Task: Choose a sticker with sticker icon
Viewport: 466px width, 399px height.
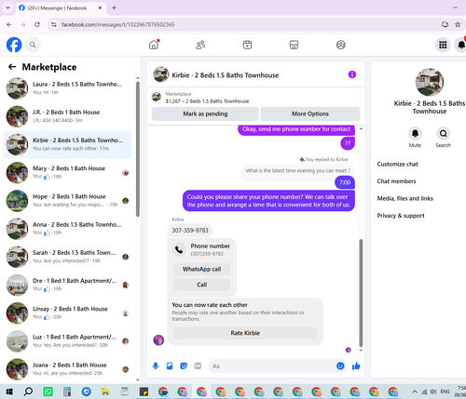Action: pos(184,366)
